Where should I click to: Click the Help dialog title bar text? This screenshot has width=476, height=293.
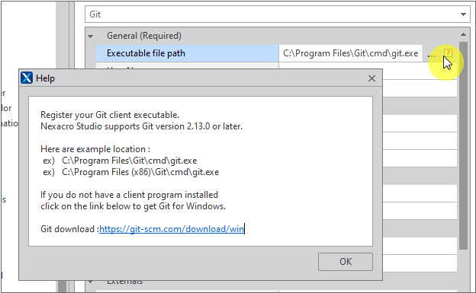[45, 78]
